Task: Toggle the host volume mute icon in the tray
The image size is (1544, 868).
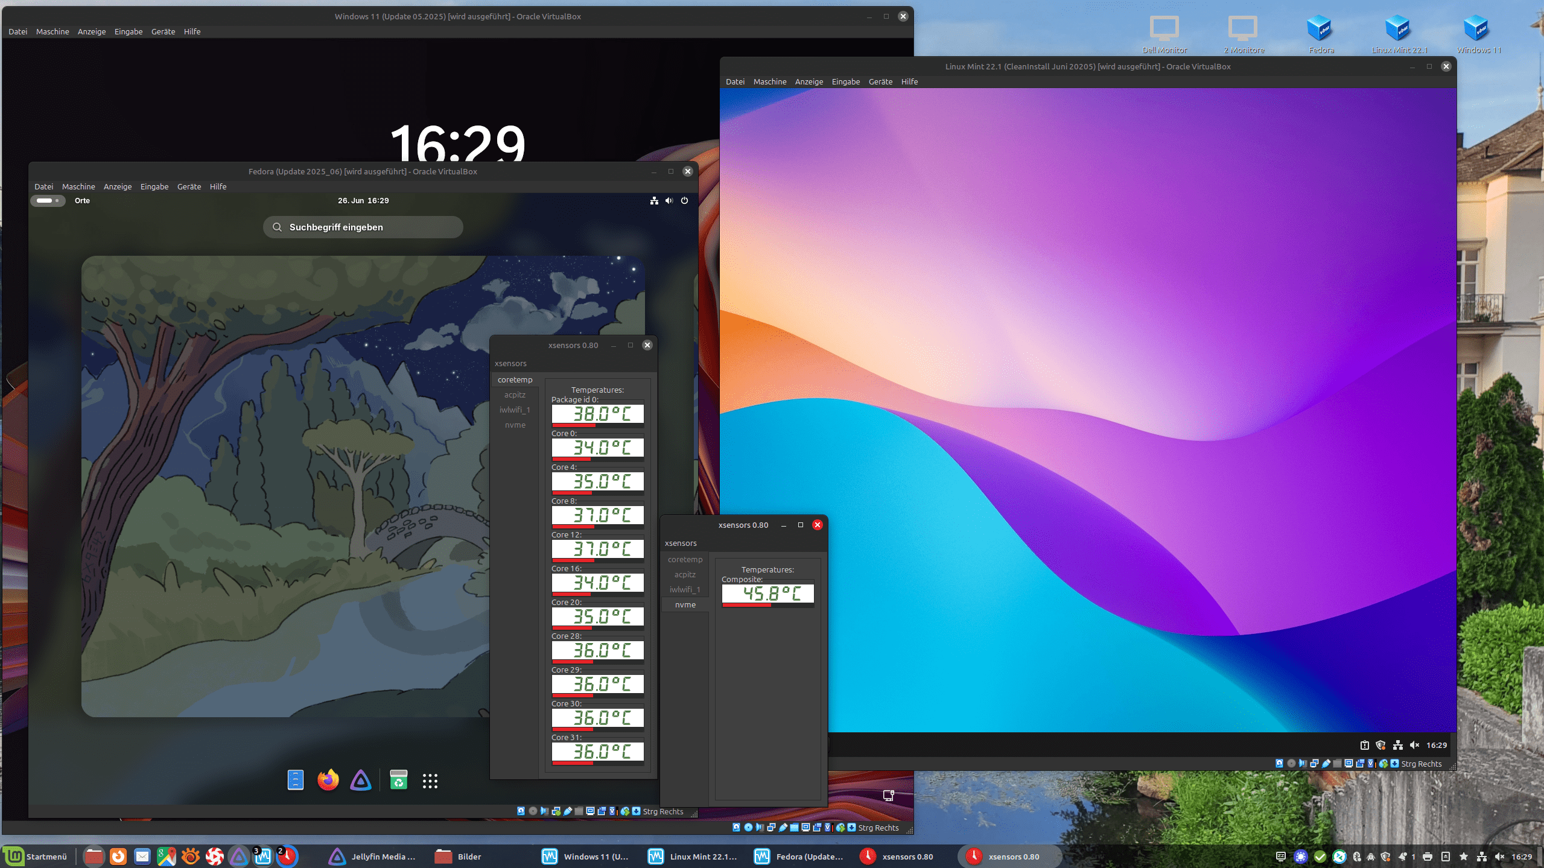Action: tap(1500, 857)
